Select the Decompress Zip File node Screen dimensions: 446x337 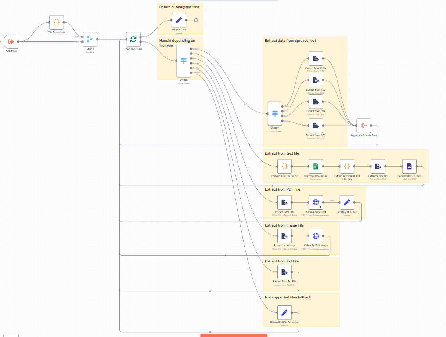(x=315, y=166)
